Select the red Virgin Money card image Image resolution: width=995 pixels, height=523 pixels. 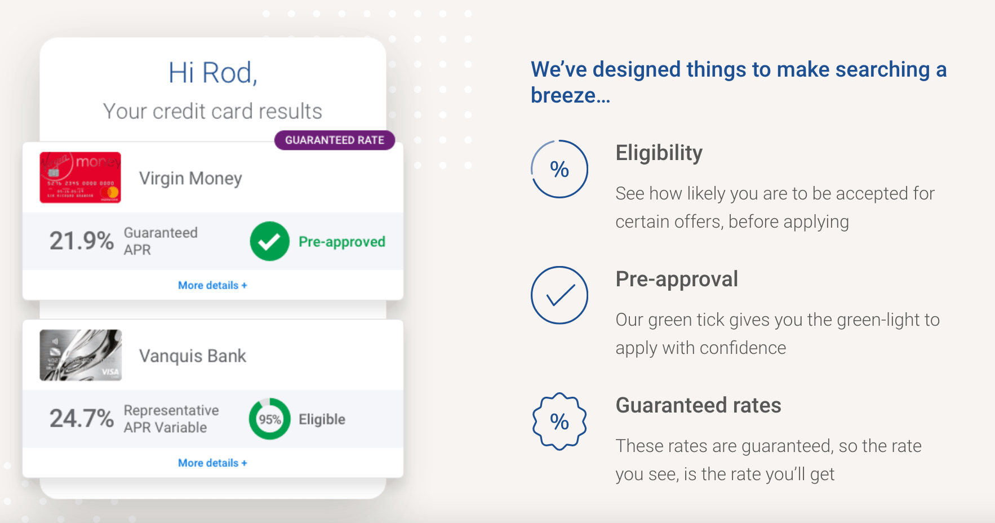(x=80, y=178)
